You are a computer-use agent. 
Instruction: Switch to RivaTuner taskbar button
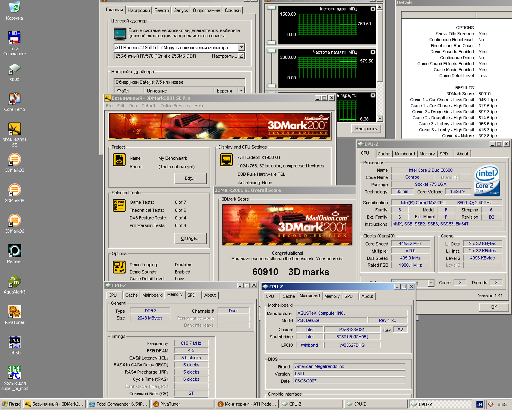pos(182,404)
